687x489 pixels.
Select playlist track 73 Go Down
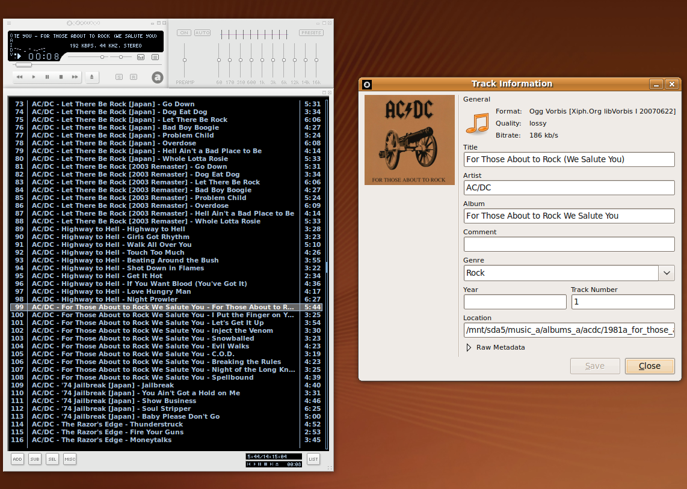tap(167, 104)
